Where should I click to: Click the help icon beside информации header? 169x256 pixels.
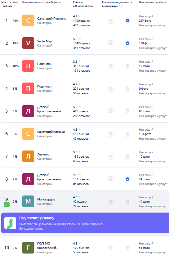click(x=120, y=6)
